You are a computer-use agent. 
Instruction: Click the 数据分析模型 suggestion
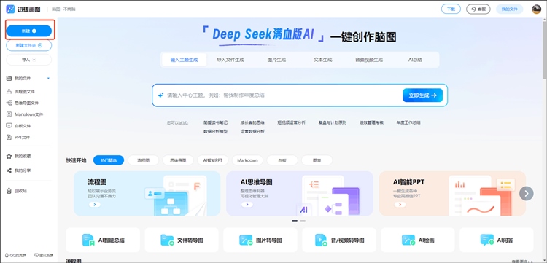pos(216,131)
